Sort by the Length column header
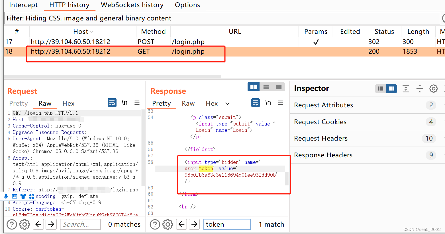 418,32
